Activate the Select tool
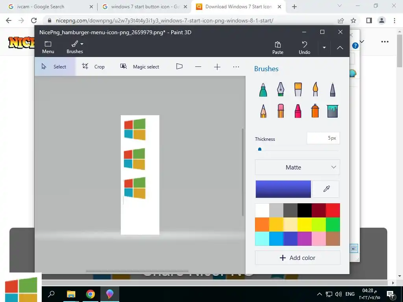This screenshot has height=302, width=403. point(54,67)
